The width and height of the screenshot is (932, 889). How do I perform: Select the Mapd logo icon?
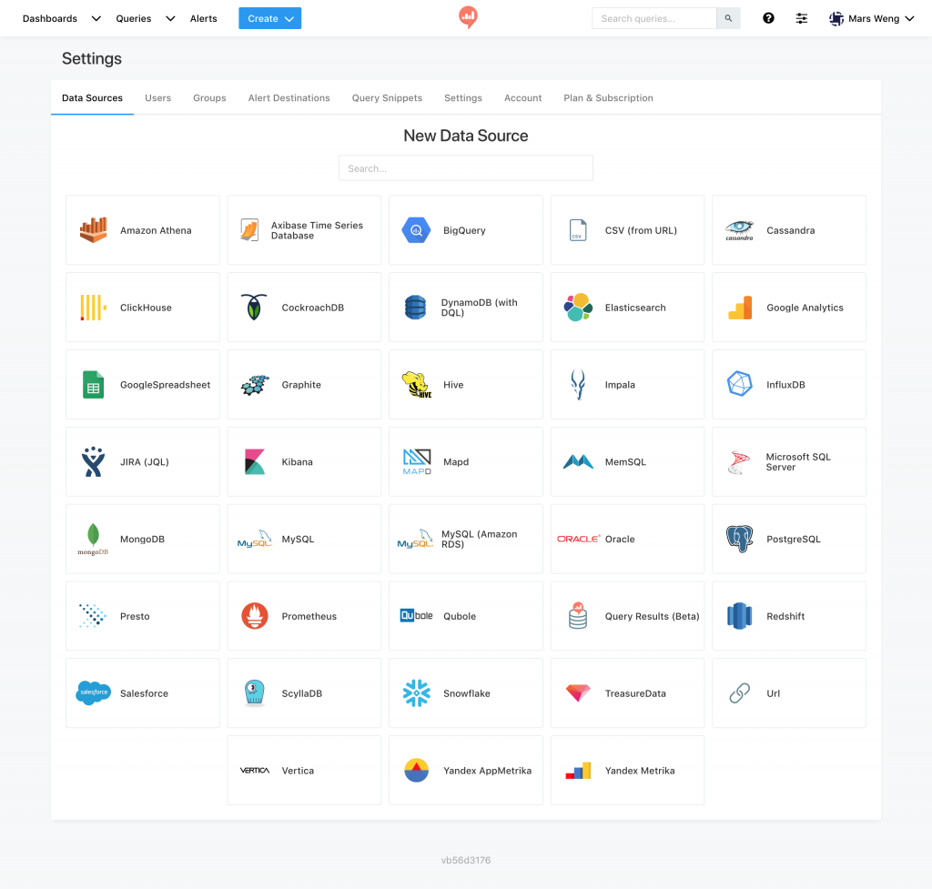pyautogui.click(x=417, y=461)
